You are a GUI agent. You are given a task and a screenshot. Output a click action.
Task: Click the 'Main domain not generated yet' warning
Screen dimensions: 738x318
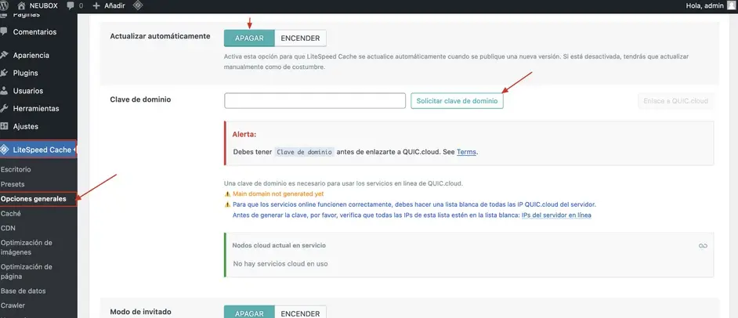pyautogui.click(x=278, y=193)
